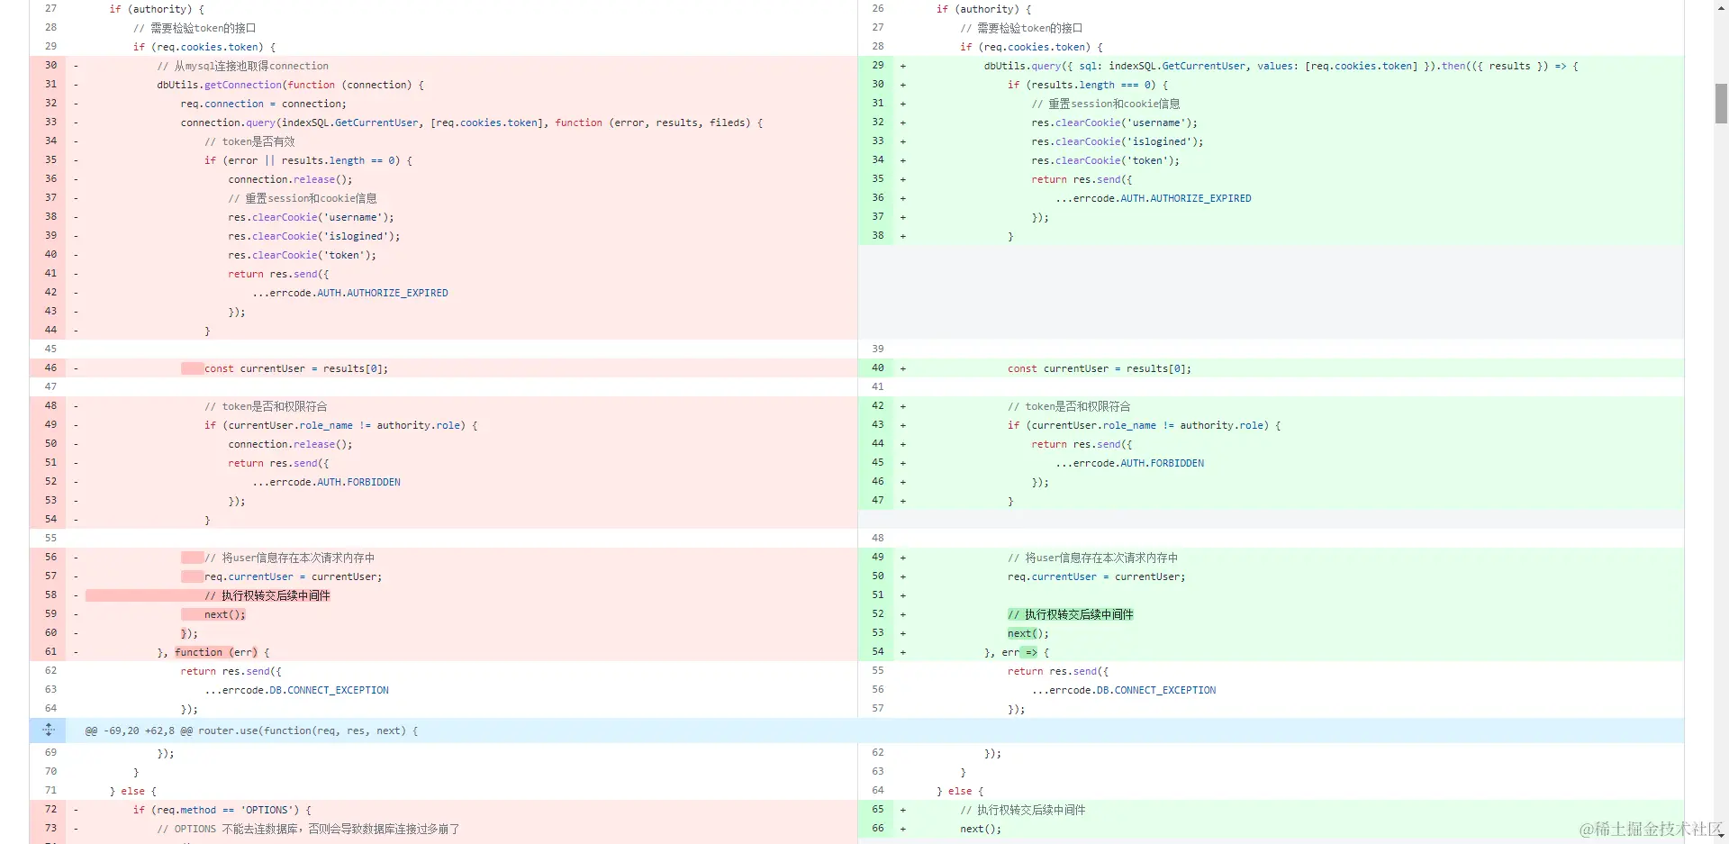
Task: Click '...errcode.DB.CONNECT_EXCEPTION' on old line 63
Action: pos(296,690)
